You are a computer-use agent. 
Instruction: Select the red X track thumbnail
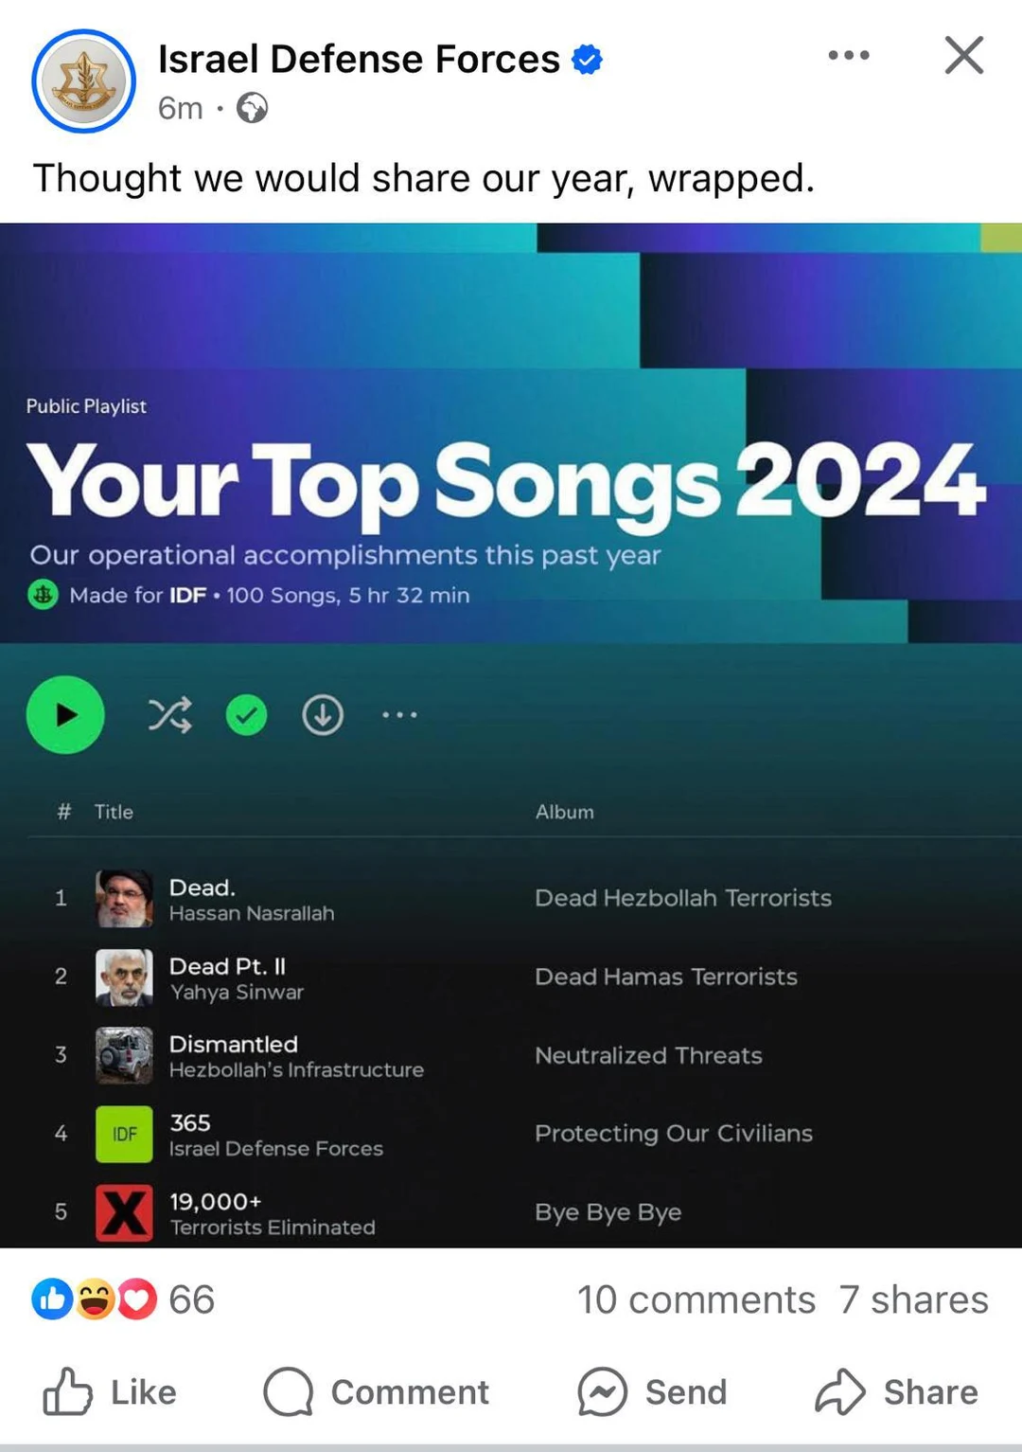point(124,1212)
